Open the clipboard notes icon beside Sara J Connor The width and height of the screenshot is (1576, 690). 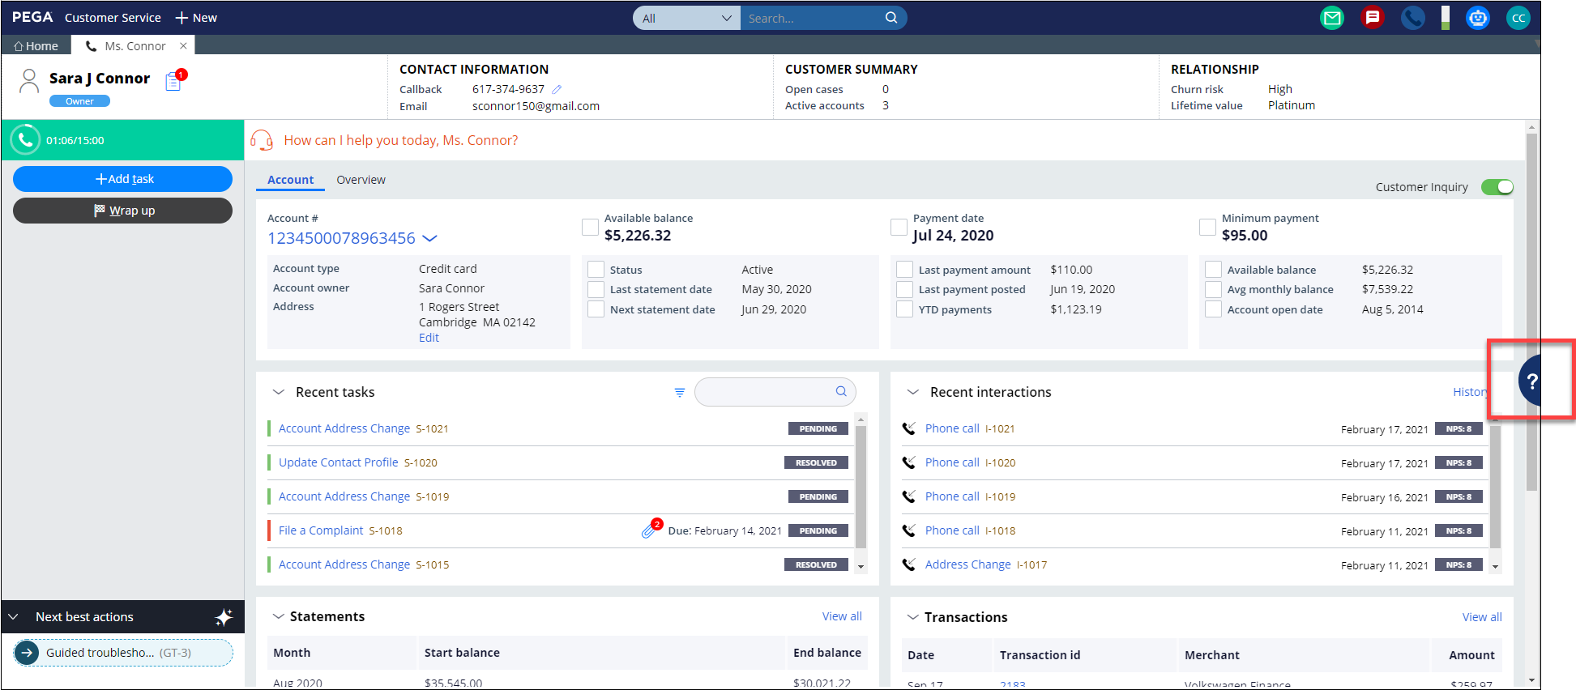(173, 81)
